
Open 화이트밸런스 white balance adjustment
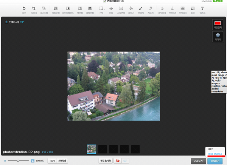pos(68,10)
